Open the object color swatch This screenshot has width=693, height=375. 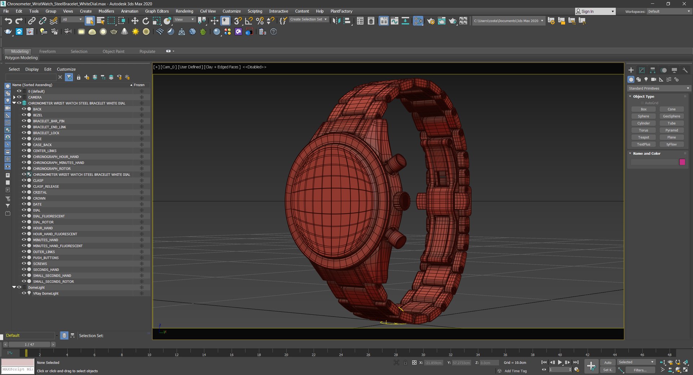(x=682, y=162)
